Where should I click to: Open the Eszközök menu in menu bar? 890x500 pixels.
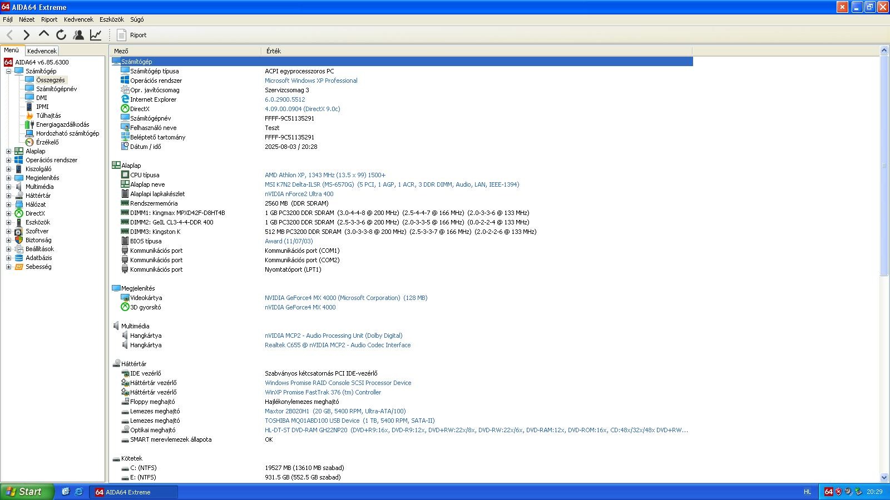click(112, 19)
